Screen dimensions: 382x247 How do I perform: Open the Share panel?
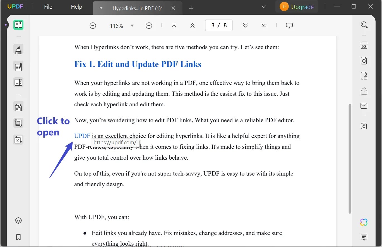(364, 91)
